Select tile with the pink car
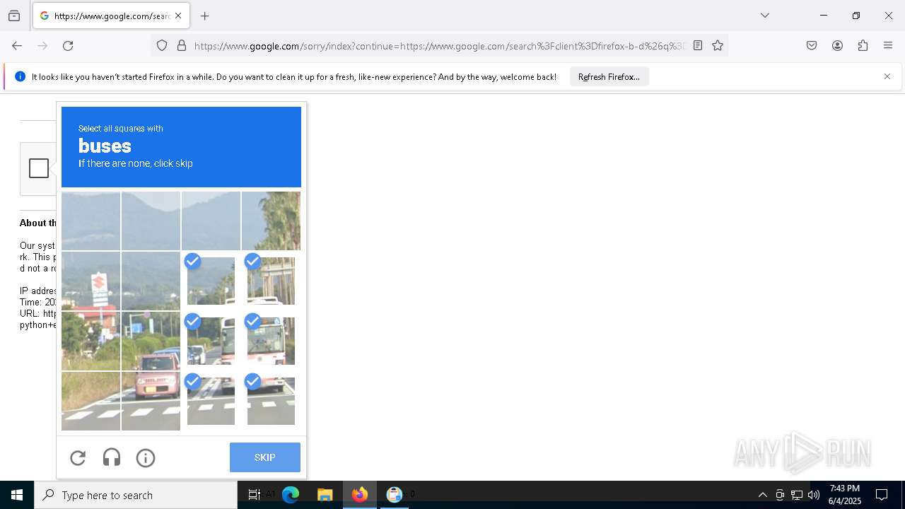The width and height of the screenshot is (905, 509). (x=151, y=401)
